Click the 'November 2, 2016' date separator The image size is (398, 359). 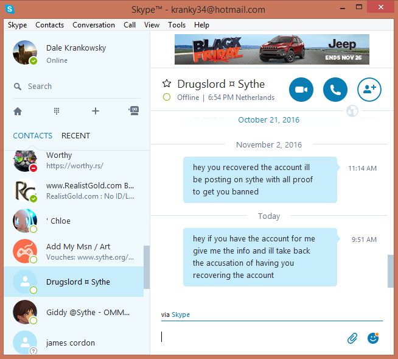(269, 144)
